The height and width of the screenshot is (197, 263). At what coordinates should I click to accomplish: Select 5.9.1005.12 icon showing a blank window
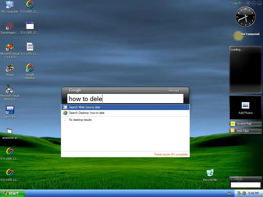[30, 28]
